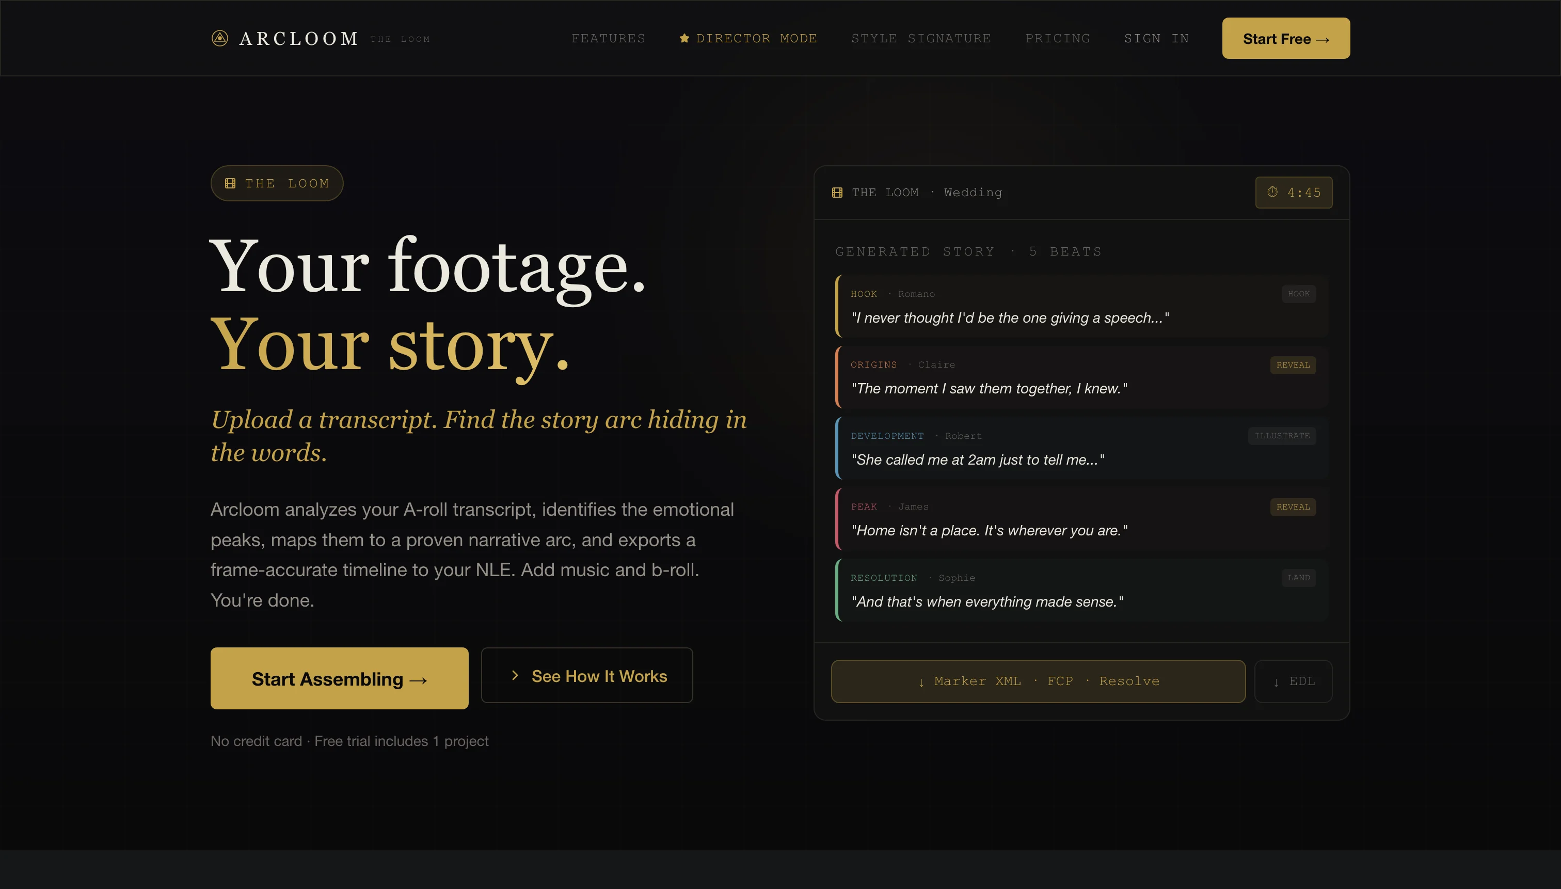
Task: Download Marker XML · FCP · Resolve export
Action: click(x=1038, y=681)
